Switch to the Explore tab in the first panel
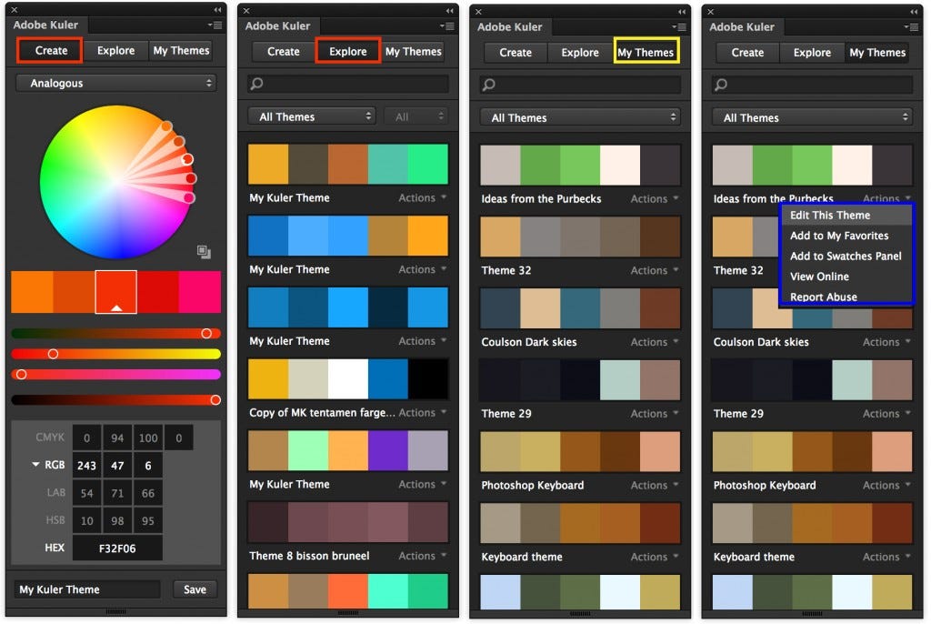The width and height of the screenshot is (931, 624). [115, 51]
